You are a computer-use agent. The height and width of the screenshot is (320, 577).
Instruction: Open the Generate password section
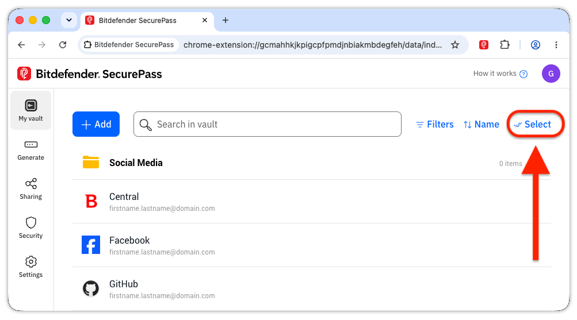point(31,151)
